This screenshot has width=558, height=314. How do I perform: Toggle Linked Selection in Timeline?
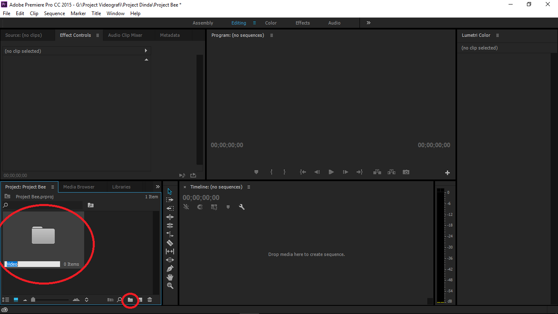pyautogui.click(x=214, y=207)
